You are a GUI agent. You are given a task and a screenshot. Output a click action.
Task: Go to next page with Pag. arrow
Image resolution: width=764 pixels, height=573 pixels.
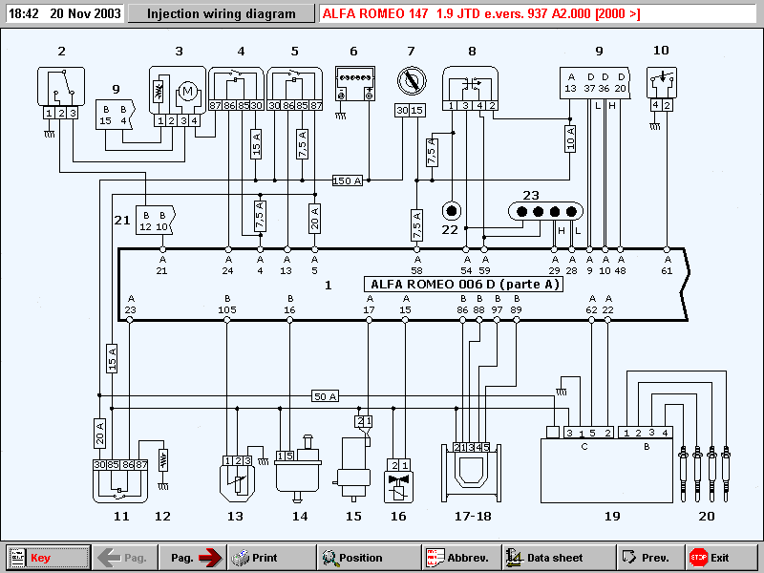coord(193,558)
